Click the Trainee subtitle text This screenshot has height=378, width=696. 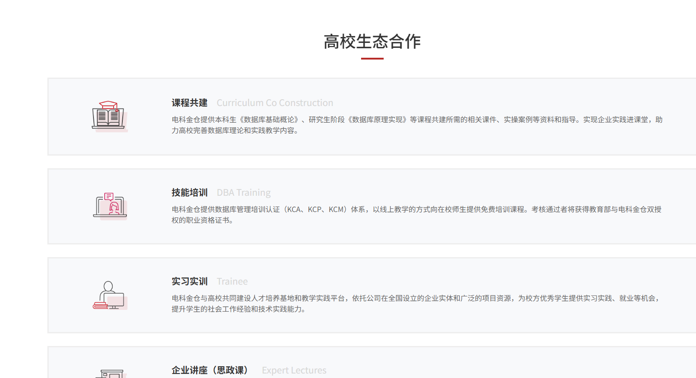coord(232,281)
